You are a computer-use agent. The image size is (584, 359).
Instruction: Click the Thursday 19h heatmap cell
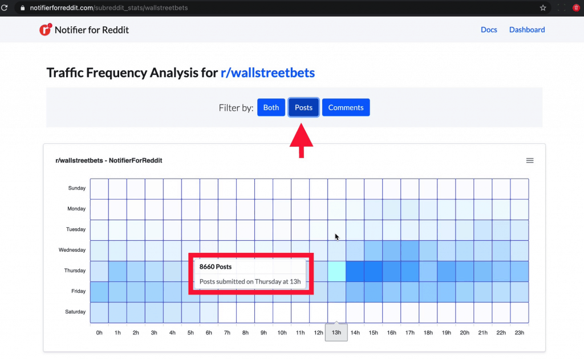446,271
